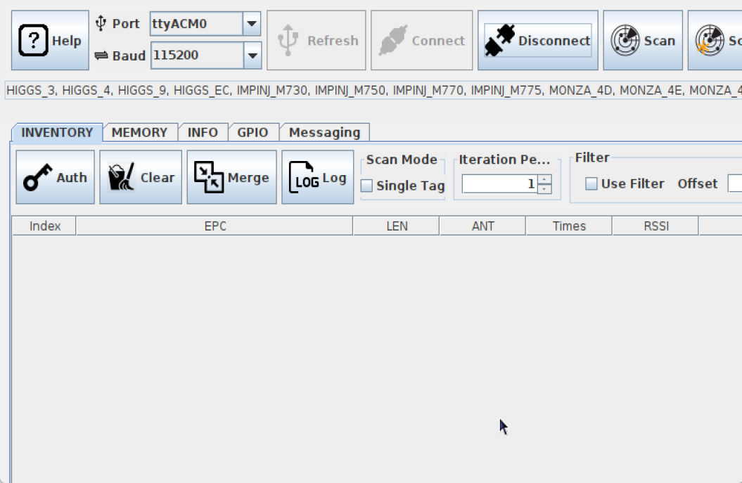This screenshot has width=742, height=483.
Task: Click the RSSI column header
Action: (x=656, y=226)
